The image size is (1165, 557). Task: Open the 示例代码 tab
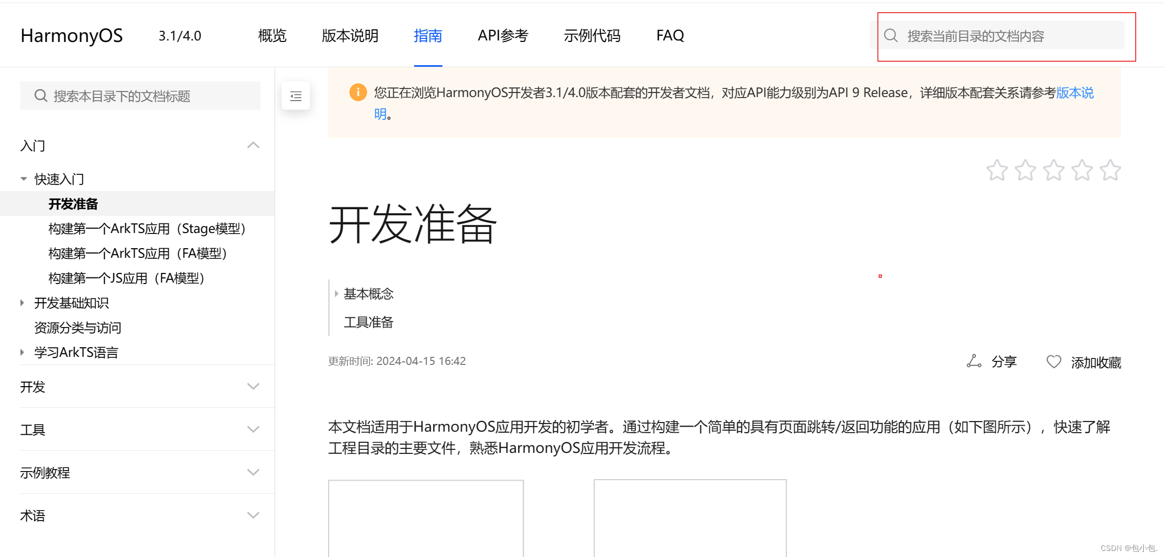592,35
